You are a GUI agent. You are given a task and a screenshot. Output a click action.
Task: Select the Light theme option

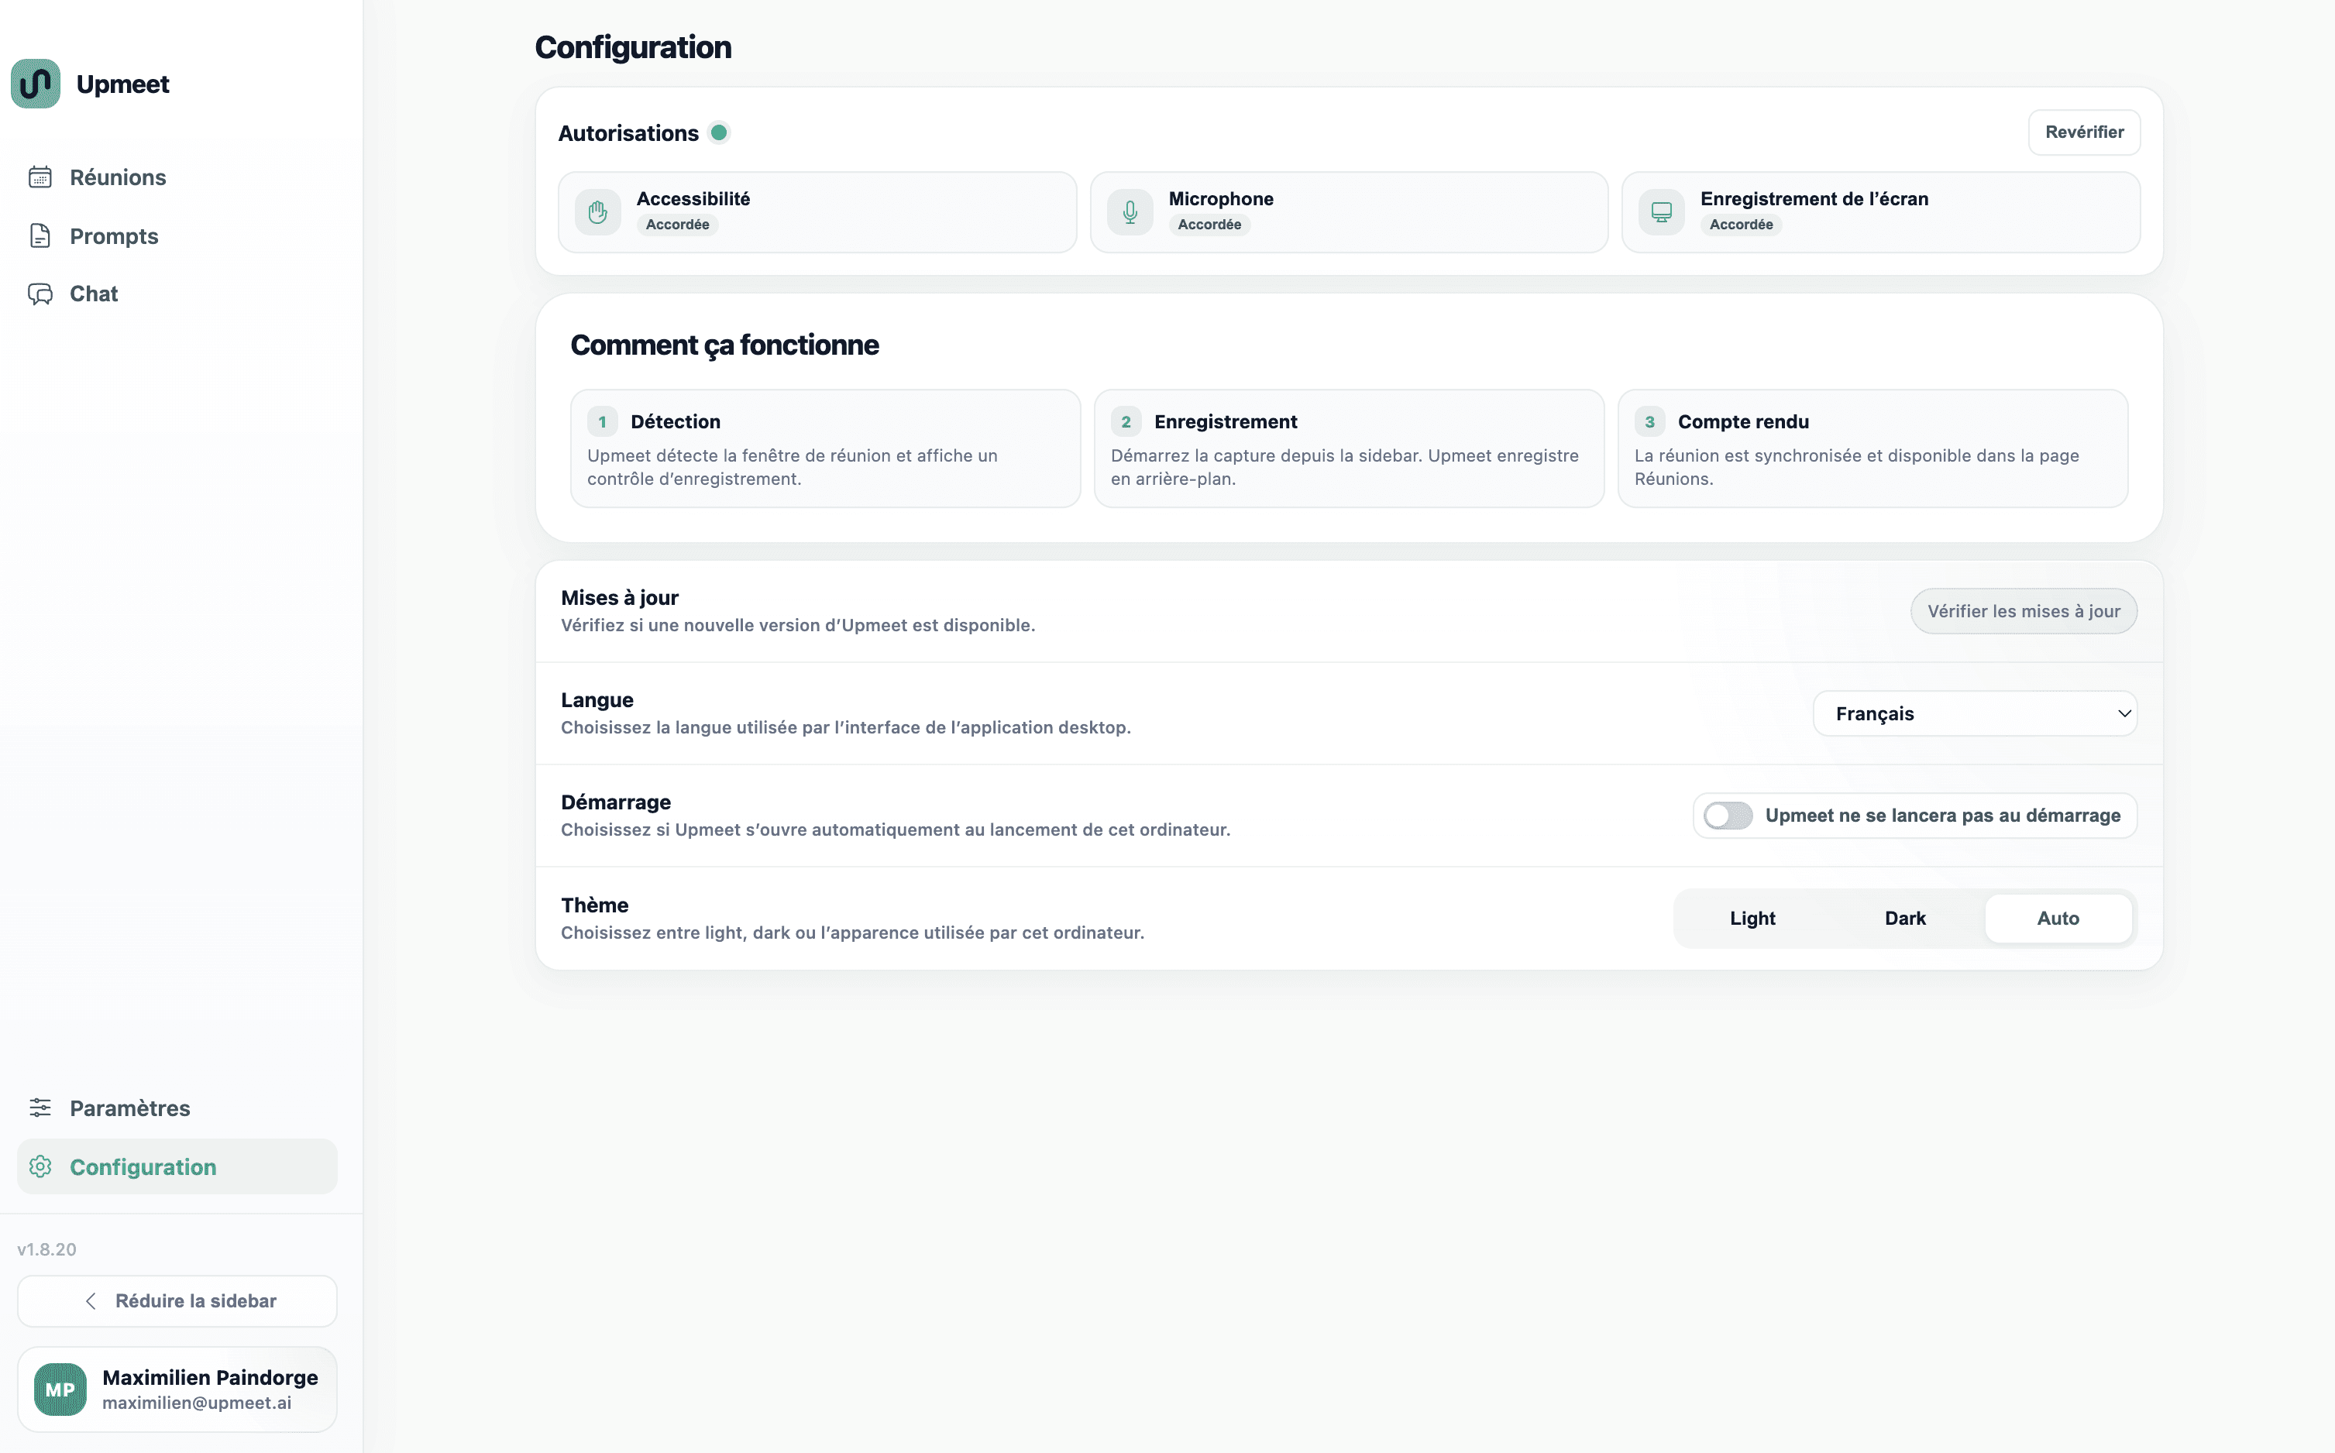1752,919
